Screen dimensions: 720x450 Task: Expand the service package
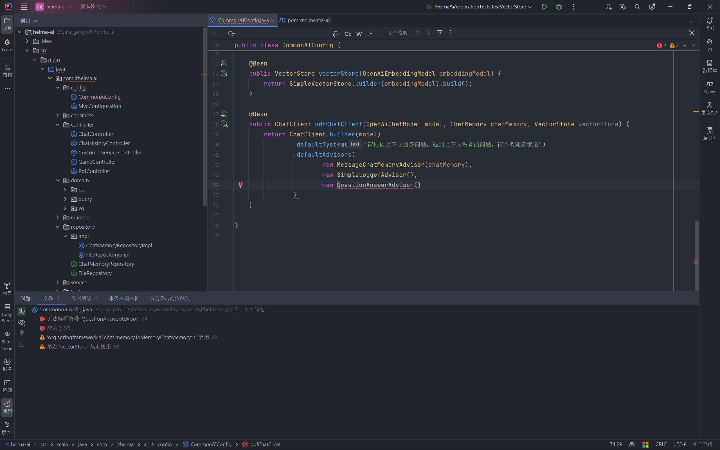coord(57,282)
